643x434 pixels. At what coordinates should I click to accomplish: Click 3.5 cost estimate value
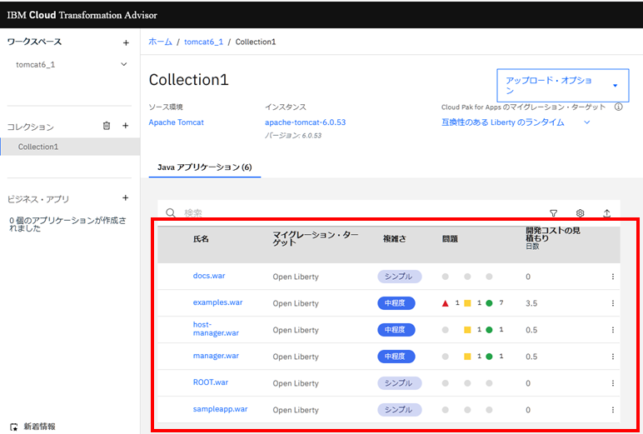click(x=531, y=303)
